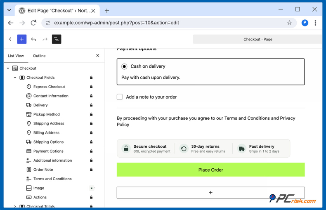
Task: Click the Checkout block icon in tree
Action: [x=15, y=68]
